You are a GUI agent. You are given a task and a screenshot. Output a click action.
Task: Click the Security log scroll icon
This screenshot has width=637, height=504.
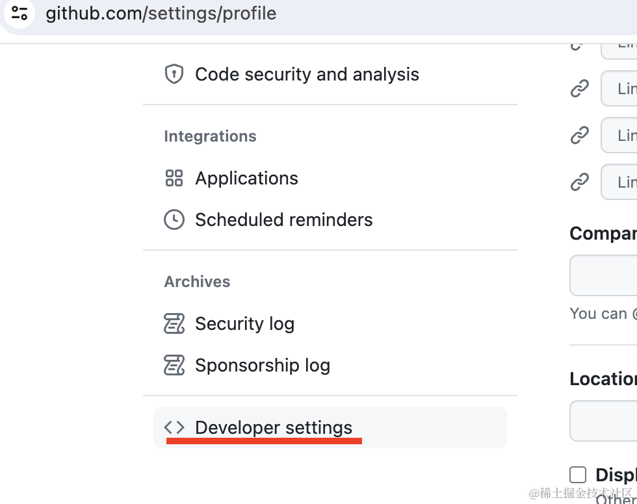coord(174,324)
